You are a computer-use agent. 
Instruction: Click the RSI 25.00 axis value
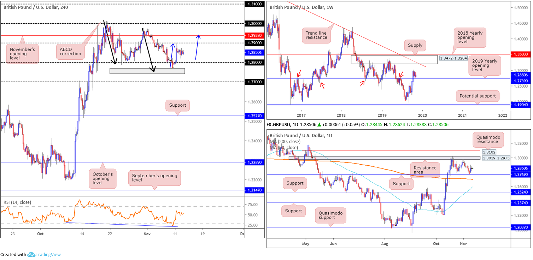(x=252, y=225)
